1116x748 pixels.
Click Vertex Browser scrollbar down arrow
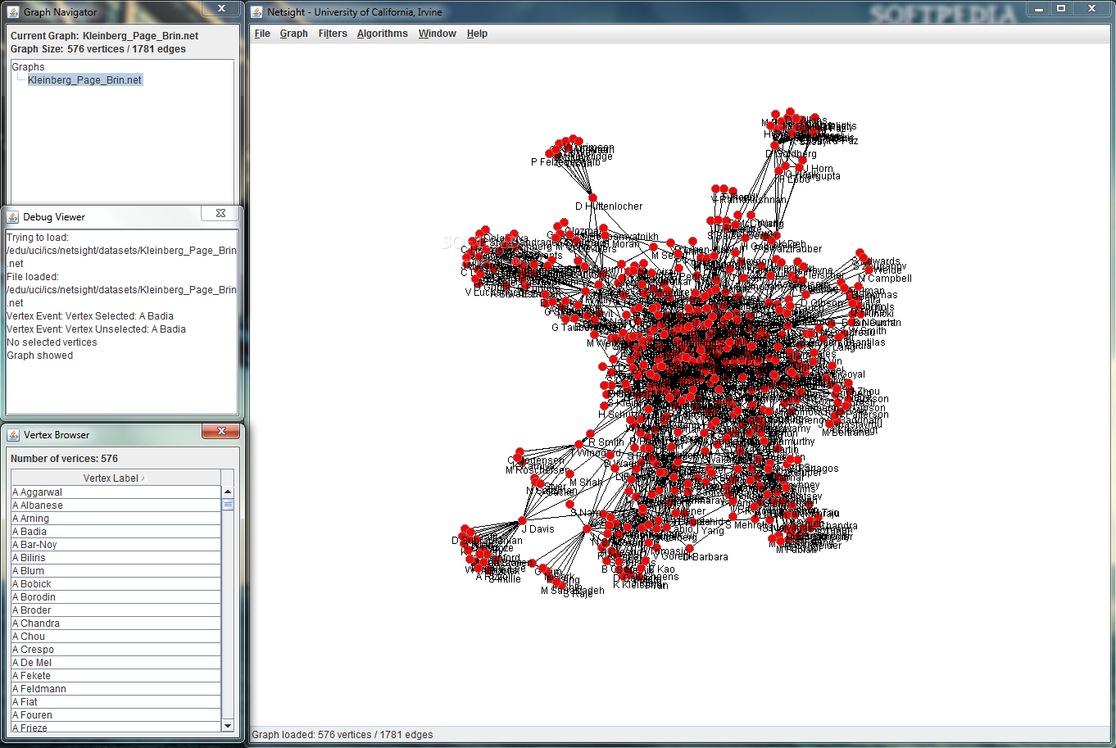(x=228, y=725)
